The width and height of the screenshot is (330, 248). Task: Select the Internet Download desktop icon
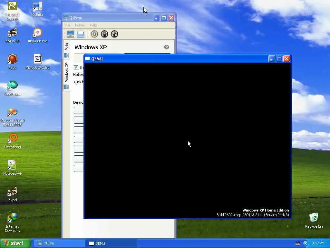(12, 223)
